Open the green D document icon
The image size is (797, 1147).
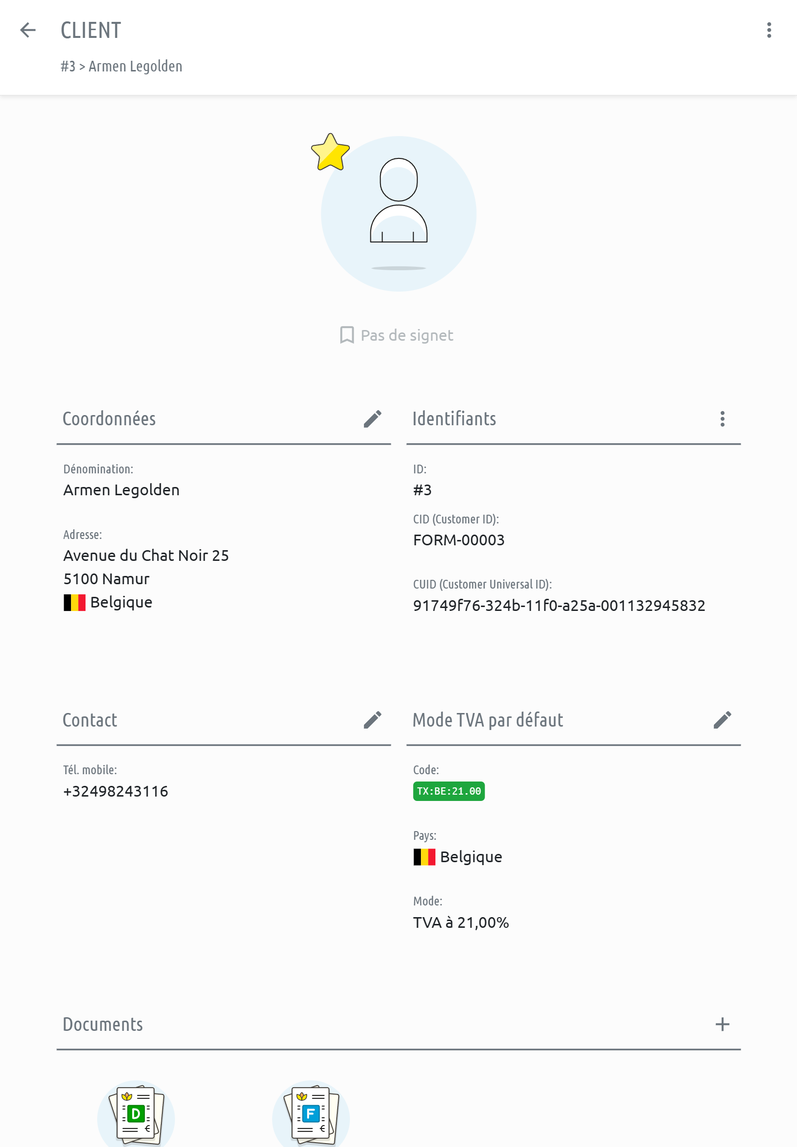[x=136, y=1114]
